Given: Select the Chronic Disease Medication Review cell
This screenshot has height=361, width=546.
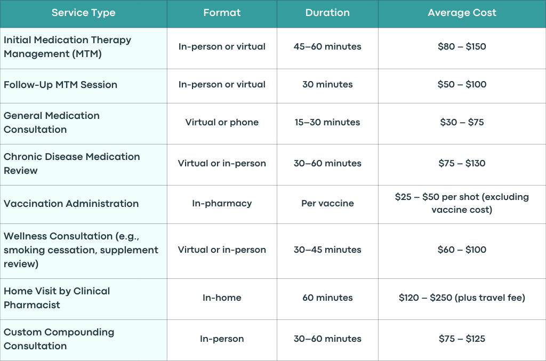Looking at the screenshot, I should [x=84, y=165].
